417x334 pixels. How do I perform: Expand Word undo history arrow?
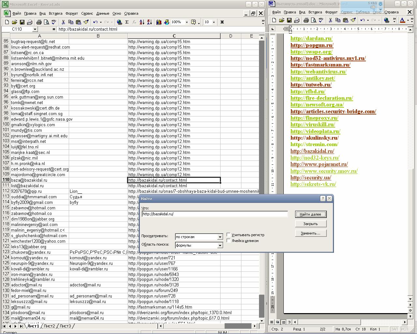(368, 20)
